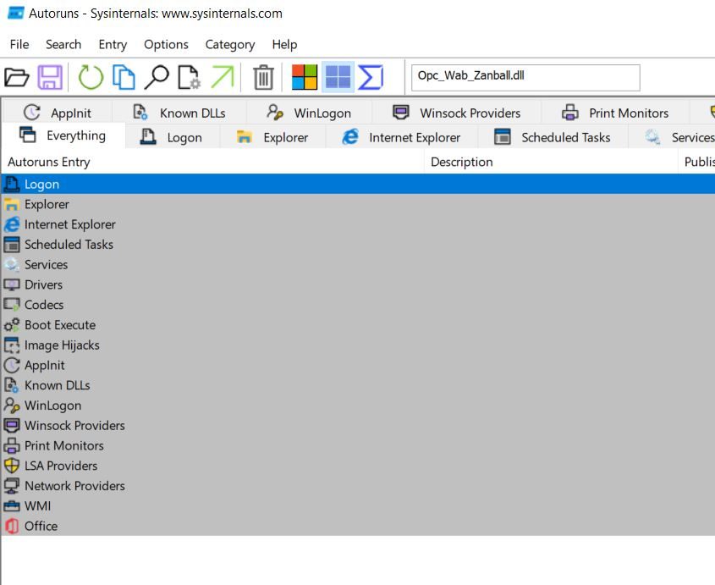Select the Explorer row in the list
The image size is (715, 585).
point(358,204)
